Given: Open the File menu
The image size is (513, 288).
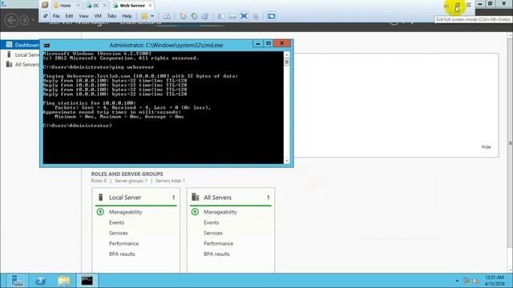Looking at the screenshot, I should 56,16.
